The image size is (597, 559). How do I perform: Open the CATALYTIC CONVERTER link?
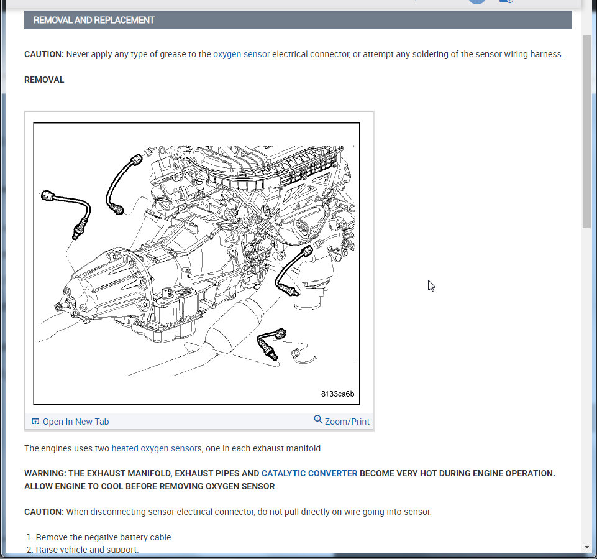(x=309, y=473)
